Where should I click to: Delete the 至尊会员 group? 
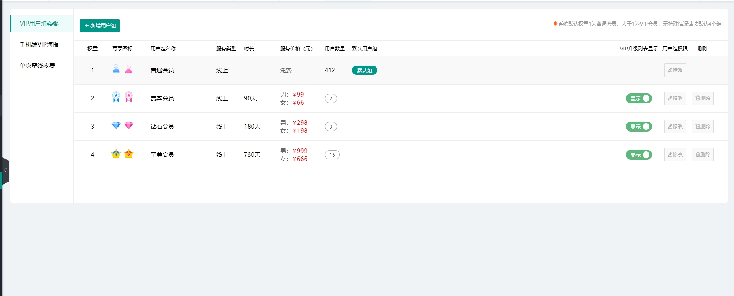coord(703,155)
